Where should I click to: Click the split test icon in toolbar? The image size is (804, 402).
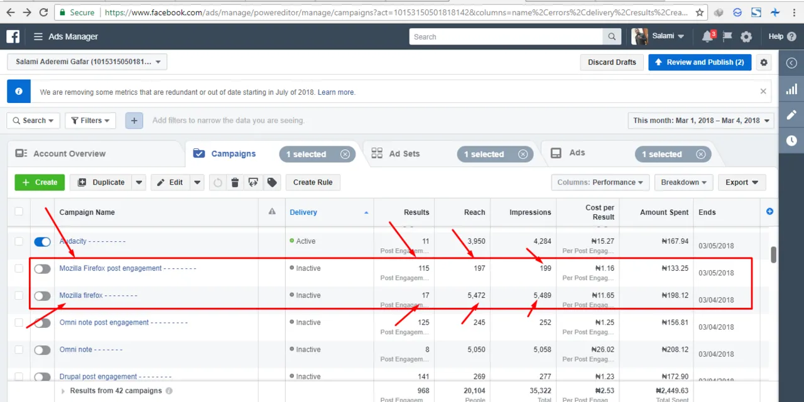(x=253, y=182)
